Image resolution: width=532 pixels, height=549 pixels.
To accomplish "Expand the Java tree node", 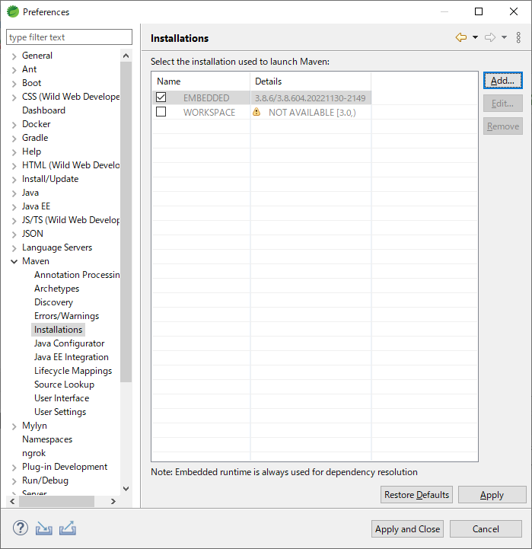I will 14,193.
